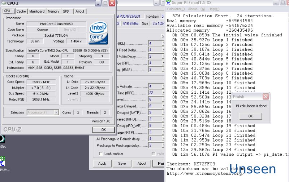Open the Super PI desktop shortcut icon
289x182 pixels.
(3, 161)
